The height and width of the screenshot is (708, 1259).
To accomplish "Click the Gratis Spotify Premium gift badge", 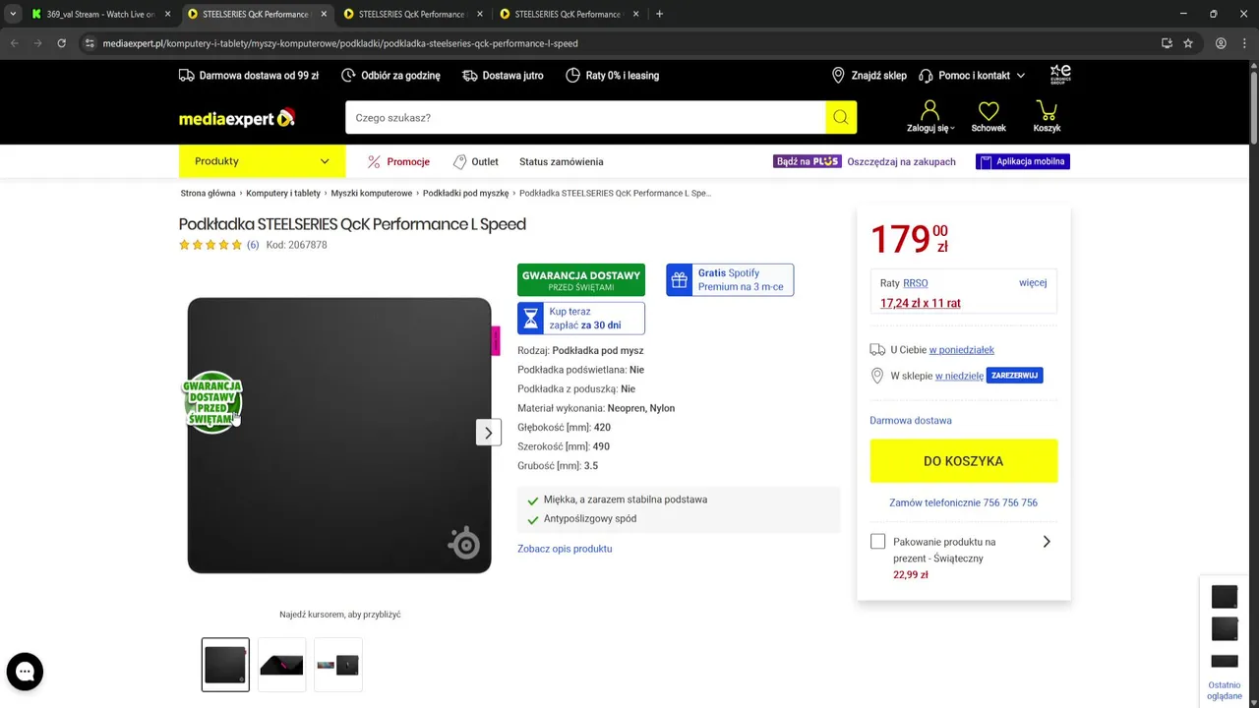I will tap(730, 279).
